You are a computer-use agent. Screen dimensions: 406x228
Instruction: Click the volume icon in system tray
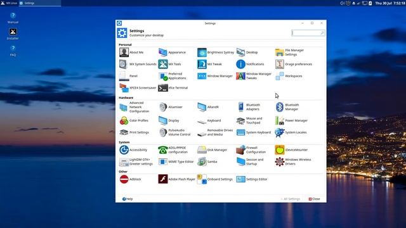pyautogui.click(x=342, y=3)
